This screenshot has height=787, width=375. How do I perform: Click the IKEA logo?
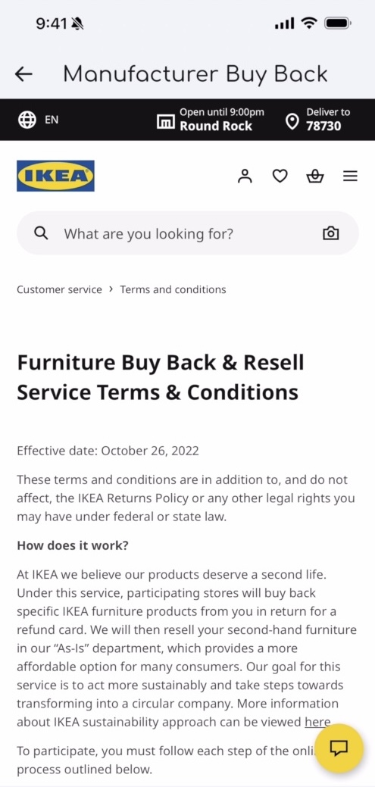point(56,176)
